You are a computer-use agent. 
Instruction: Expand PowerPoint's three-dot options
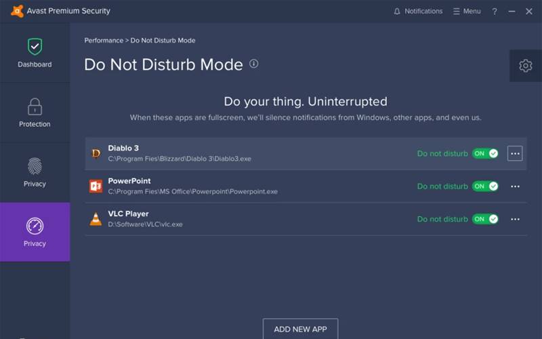coord(515,186)
